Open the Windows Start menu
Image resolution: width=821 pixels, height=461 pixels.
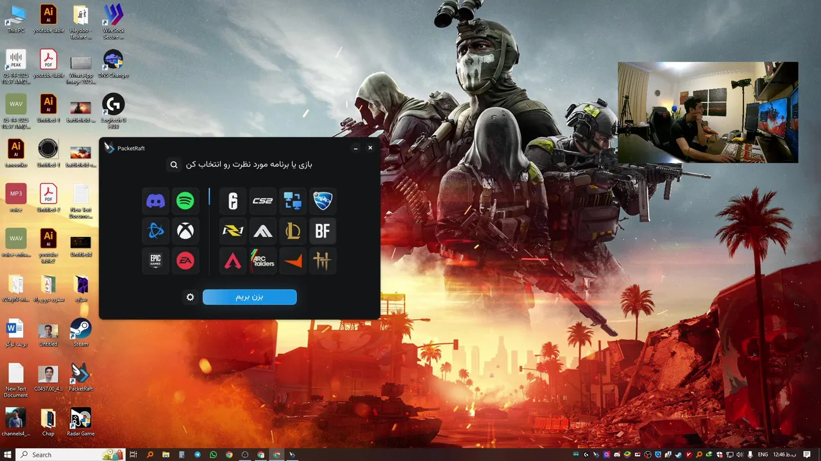pyautogui.click(x=8, y=455)
